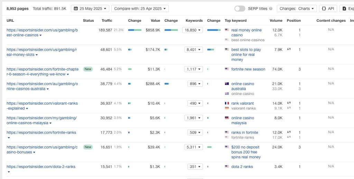Open the 5,311 keywords dropdown
Viewport: 354px width, 179px height.
tap(194, 147)
